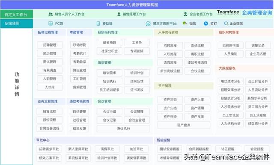Click the 社保公积金 box

(110, 51)
